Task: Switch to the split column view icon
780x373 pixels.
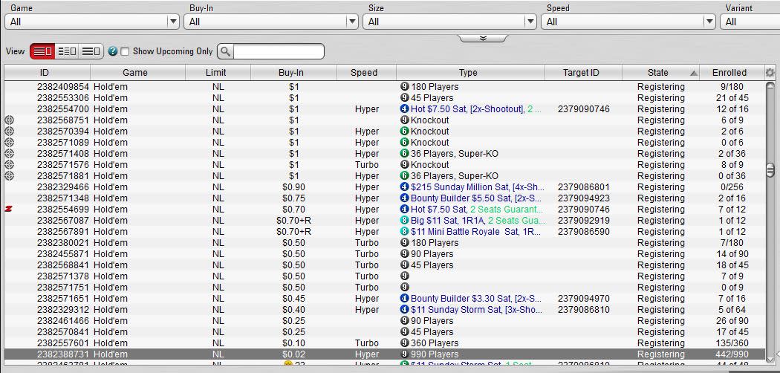Action: point(67,51)
